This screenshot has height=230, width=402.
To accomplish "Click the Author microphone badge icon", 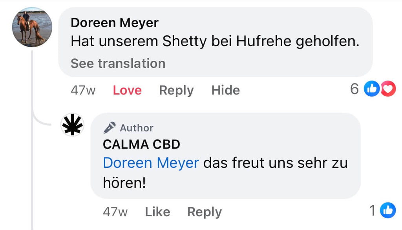I will click(x=110, y=128).
